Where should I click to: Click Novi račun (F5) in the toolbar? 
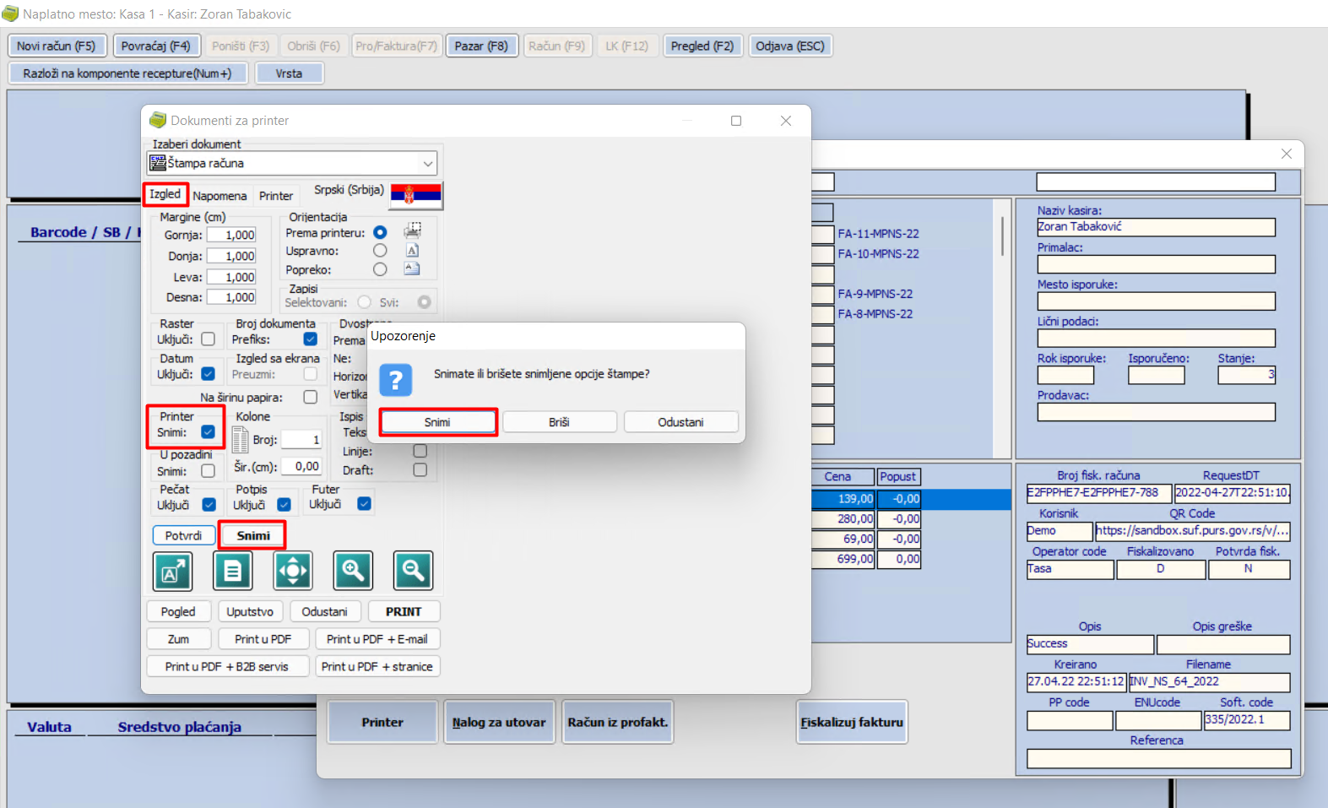57,46
